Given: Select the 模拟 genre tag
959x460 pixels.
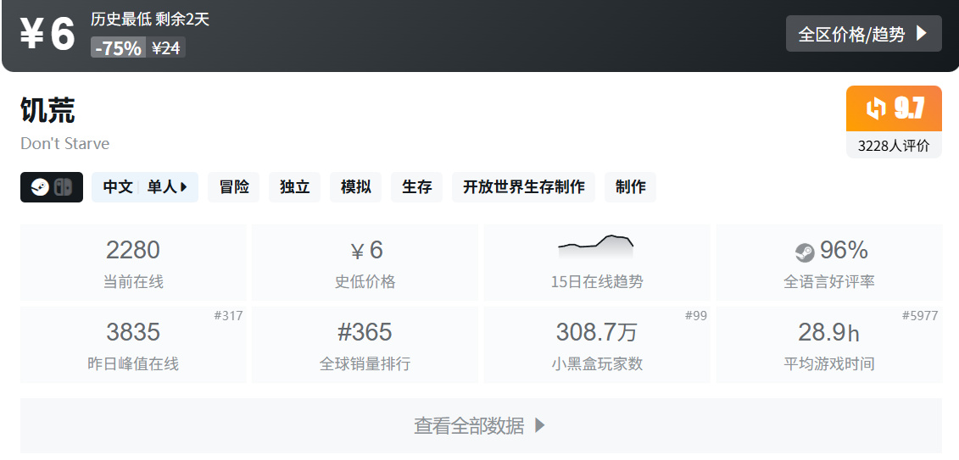Looking at the screenshot, I should 356,187.
